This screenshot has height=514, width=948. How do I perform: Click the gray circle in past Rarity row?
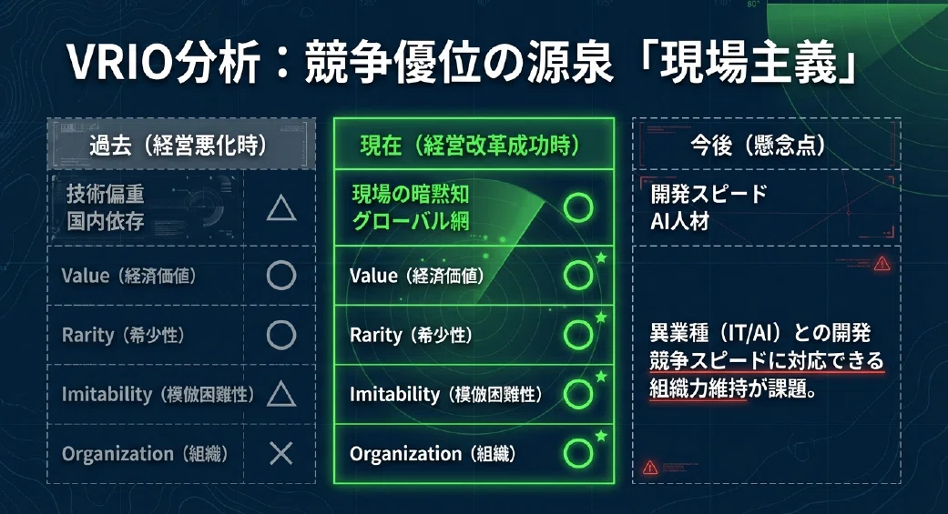tap(281, 335)
